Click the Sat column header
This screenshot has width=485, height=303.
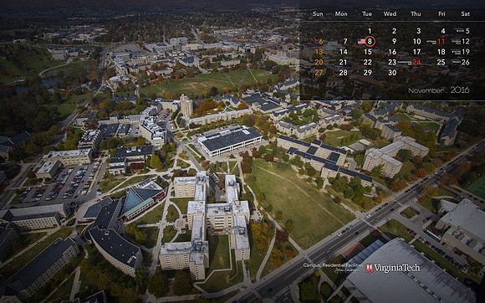(465, 14)
